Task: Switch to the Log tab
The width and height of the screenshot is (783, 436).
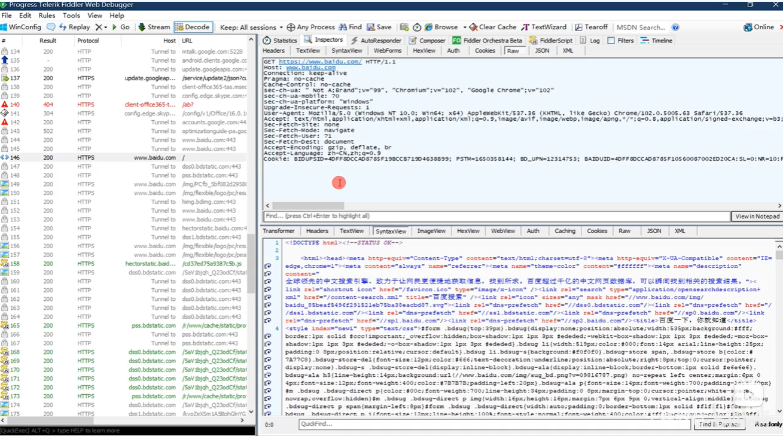Action: click(590, 40)
